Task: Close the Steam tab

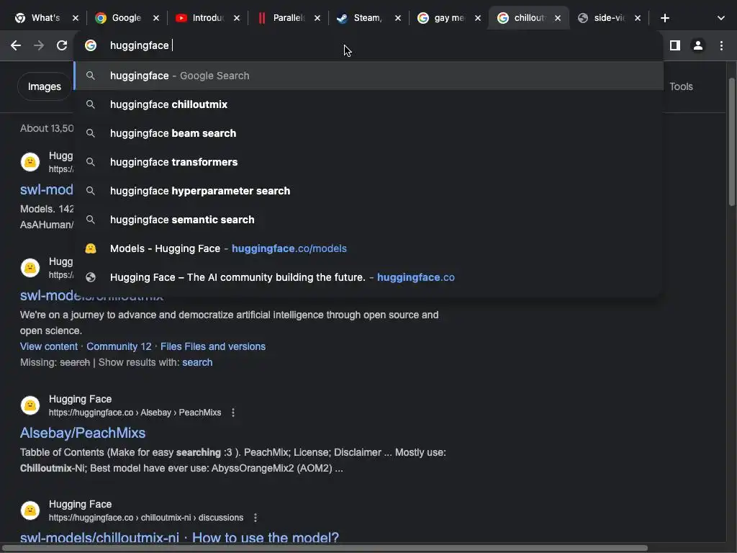Action: (397, 18)
